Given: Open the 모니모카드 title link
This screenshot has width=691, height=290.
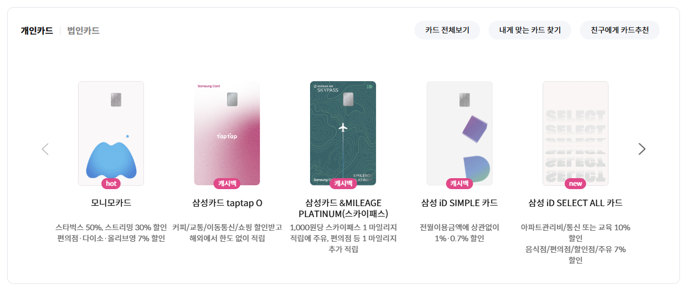Looking at the screenshot, I should 111,203.
